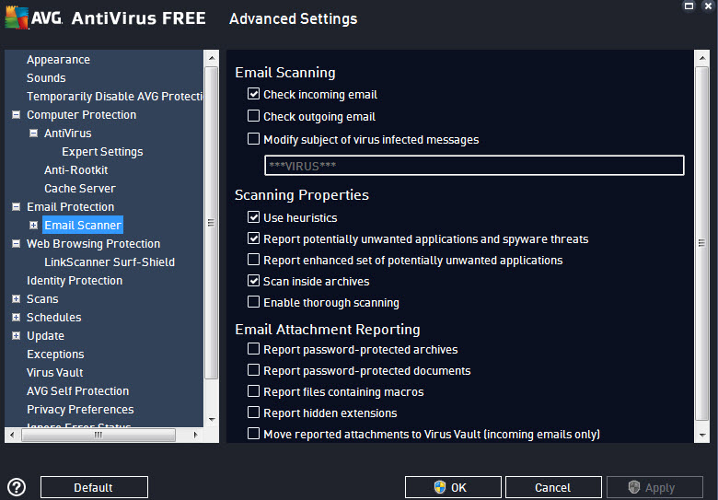718x500 pixels.
Task: Enable Report hidden extensions
Action: click(253, 413)
